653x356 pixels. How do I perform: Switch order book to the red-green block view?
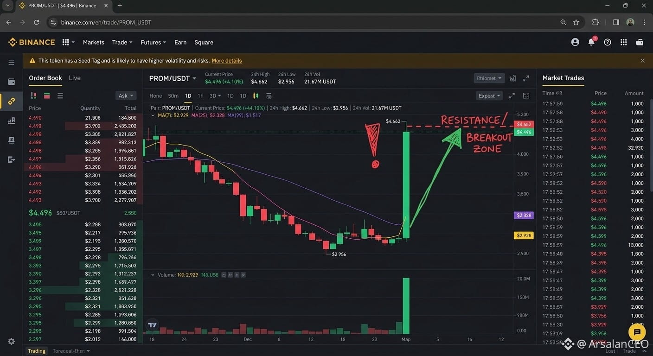point(47,96)
